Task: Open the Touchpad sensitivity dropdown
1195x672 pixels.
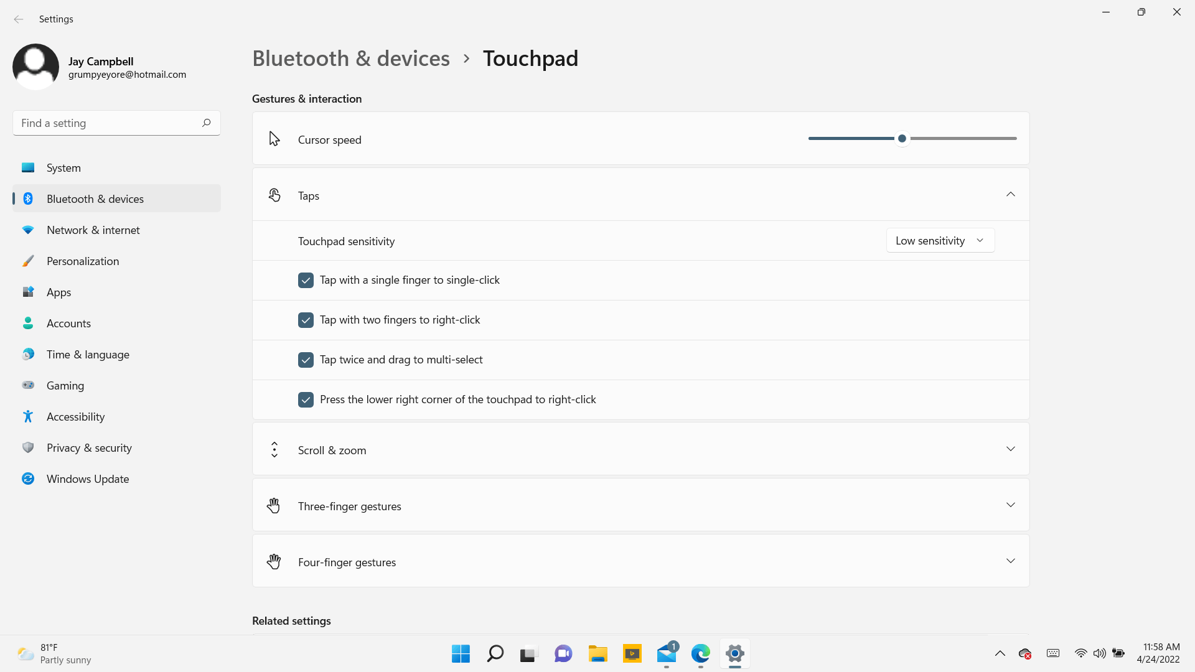Action: (x=940, y=241)
